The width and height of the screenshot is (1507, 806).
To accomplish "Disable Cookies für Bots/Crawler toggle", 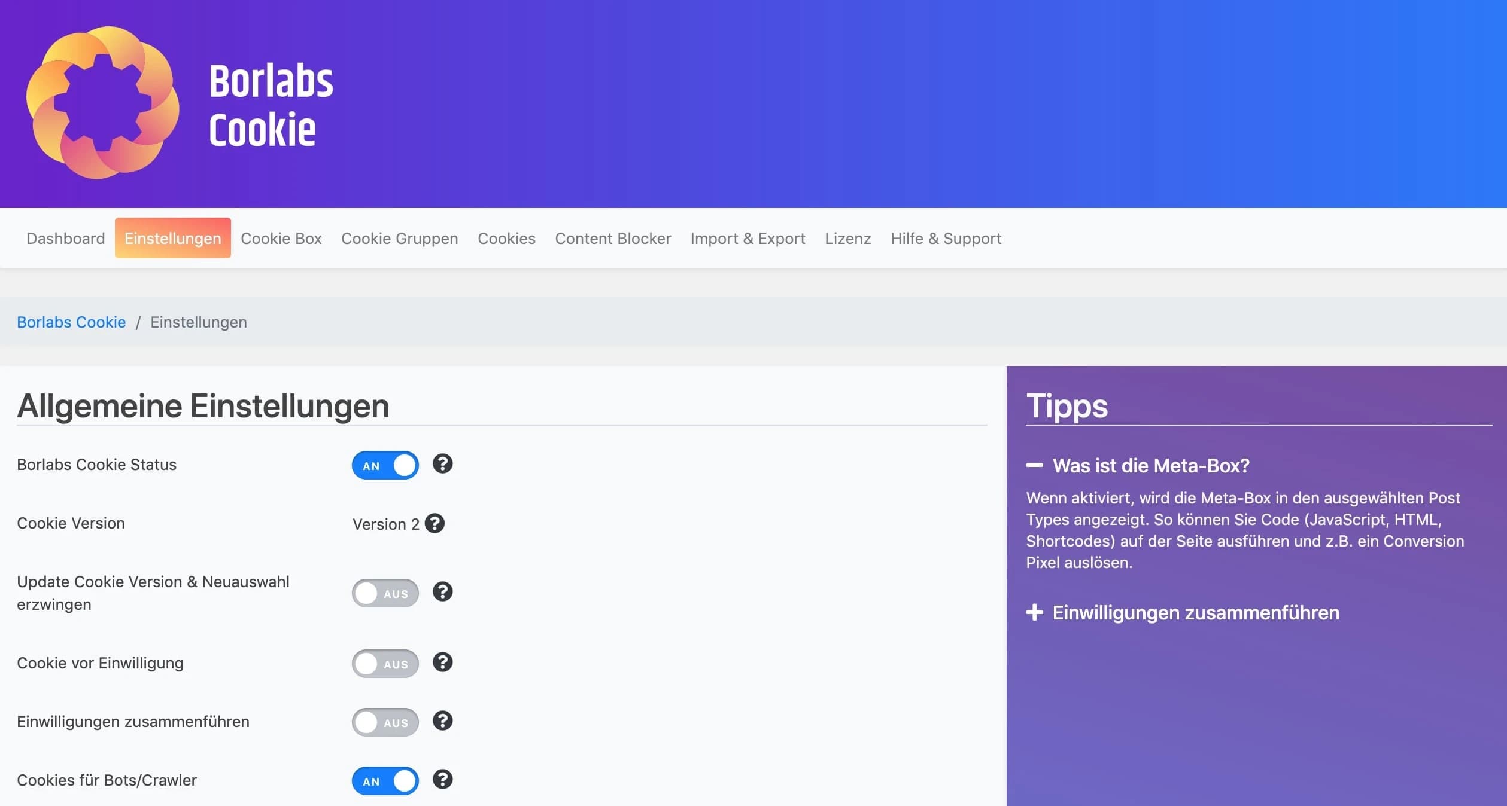I will click(385, 781).
